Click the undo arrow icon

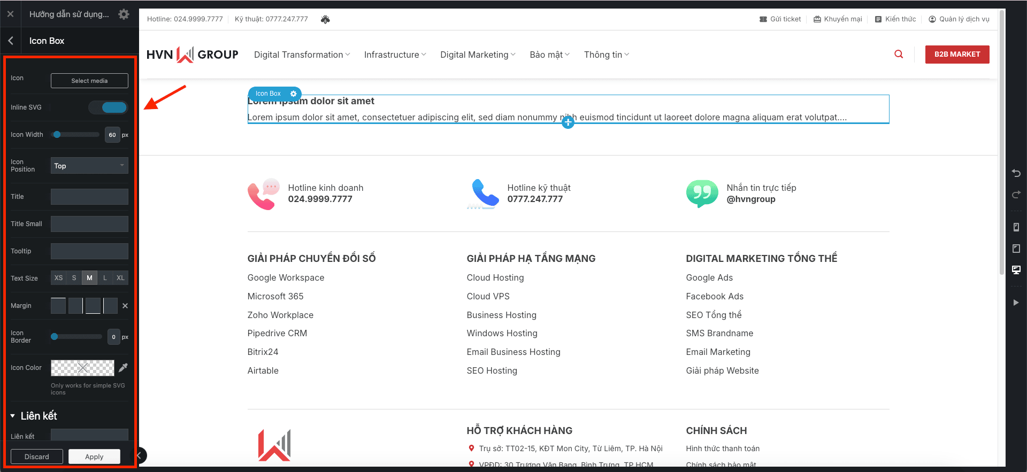pos(1016,173)
